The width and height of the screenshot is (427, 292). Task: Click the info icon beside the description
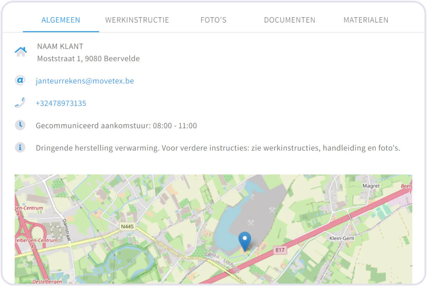click(20, 148)
